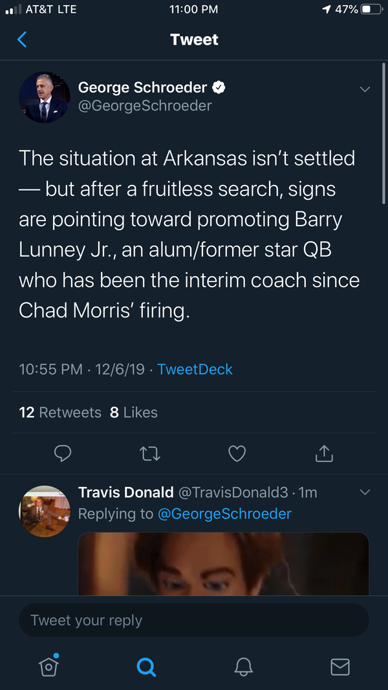This screenshot has width=388, height=690.
Task: Reply to the tweet via speech bubble icon
Action: coord(62,453)
